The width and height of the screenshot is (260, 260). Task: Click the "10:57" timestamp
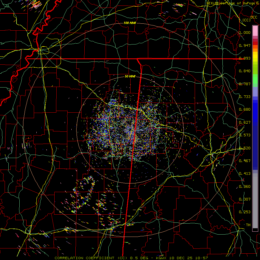pos(201,258)
